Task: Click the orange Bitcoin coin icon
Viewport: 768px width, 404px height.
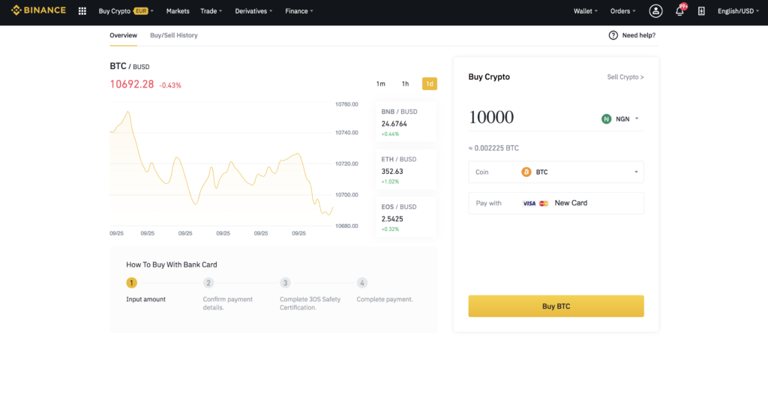Action: pos(526,172)
